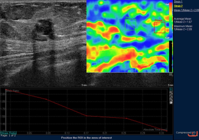
Task: Click the Page 1 of 2 indicator
Action: click(8, 136)
